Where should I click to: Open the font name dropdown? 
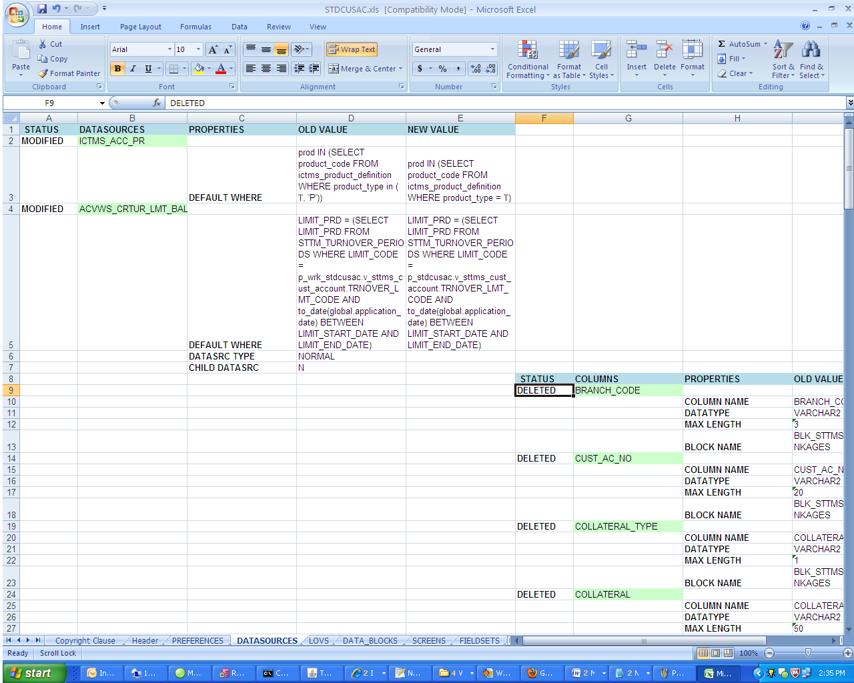click(x=169, y=49)
